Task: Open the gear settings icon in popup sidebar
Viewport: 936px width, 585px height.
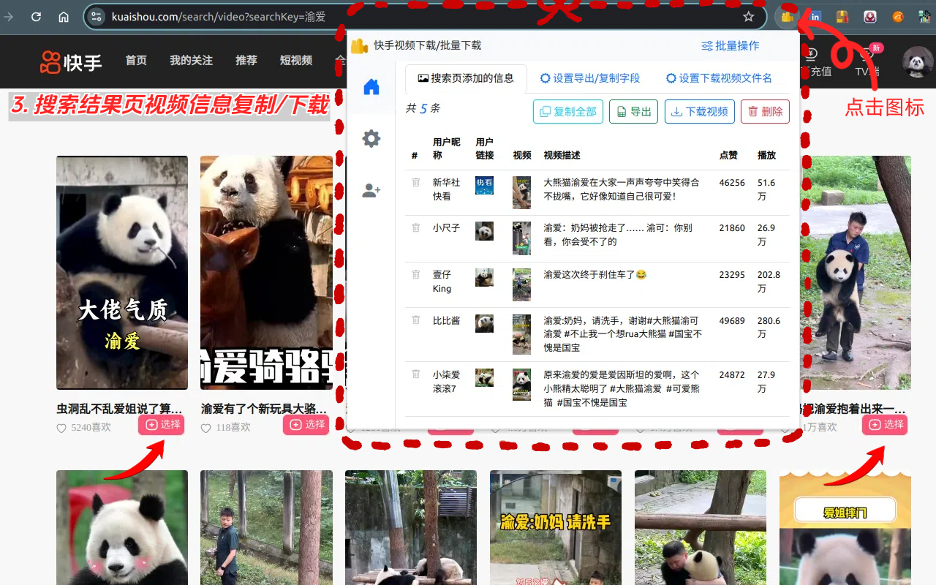Action: 371,138
